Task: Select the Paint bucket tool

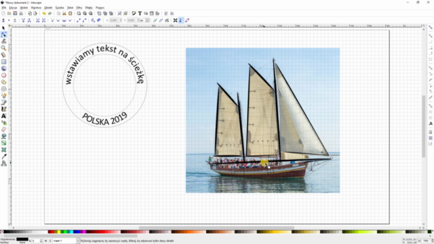Action: point(3,136)
